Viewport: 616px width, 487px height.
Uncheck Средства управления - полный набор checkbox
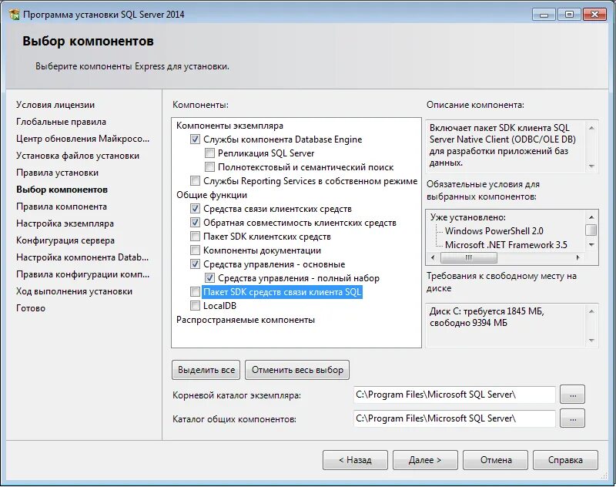pyautogui.click(x=209, y=278)
